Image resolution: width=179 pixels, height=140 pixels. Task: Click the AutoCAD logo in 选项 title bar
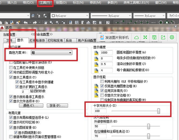click(3, 27)
